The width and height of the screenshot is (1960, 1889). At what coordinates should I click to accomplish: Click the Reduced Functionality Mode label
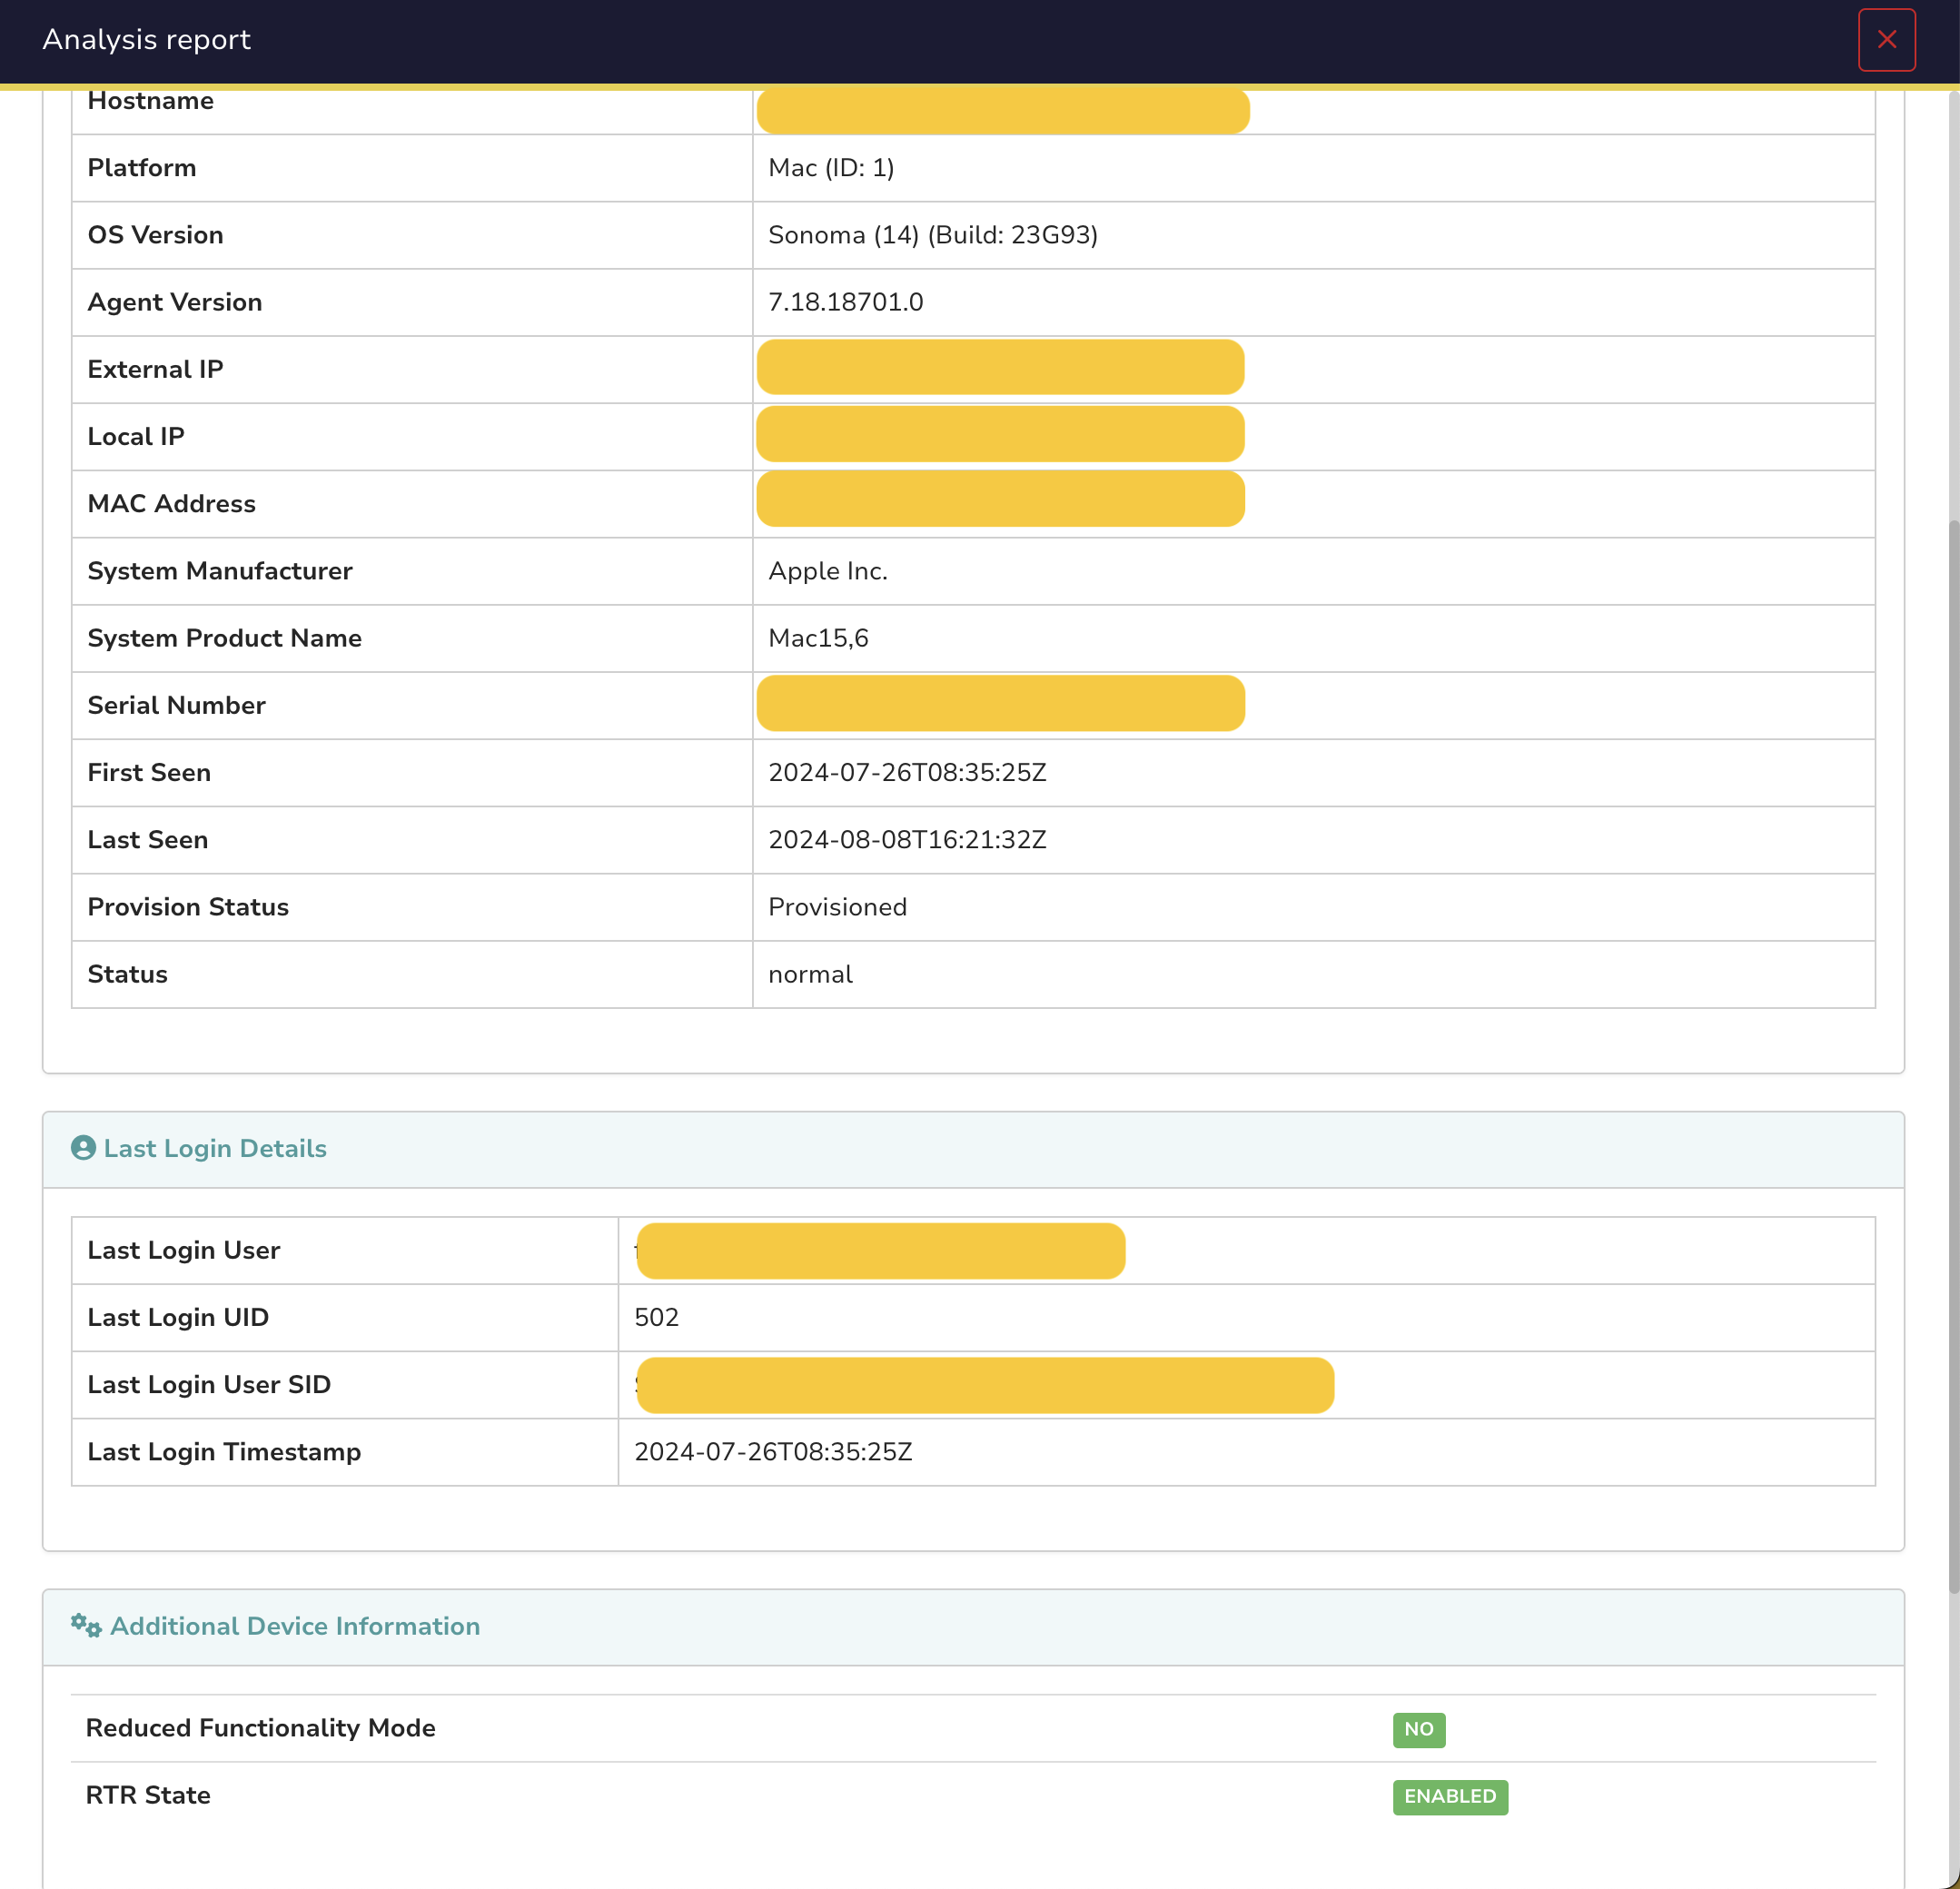point(260,1728)
